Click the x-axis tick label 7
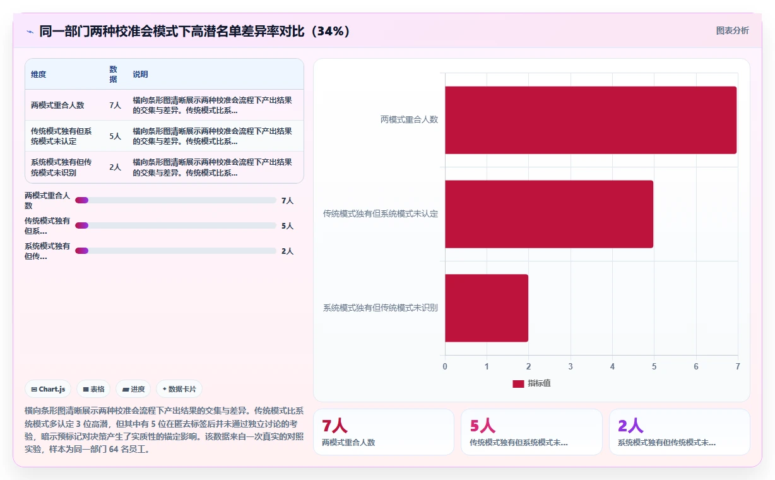This screenshot has width=775, height=480. coord(738,366)
